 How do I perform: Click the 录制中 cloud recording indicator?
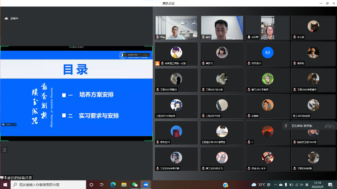coord(12,18)
